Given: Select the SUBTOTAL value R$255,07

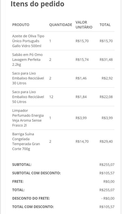Looking at the screenshot, I should click(x=107, y=165).
